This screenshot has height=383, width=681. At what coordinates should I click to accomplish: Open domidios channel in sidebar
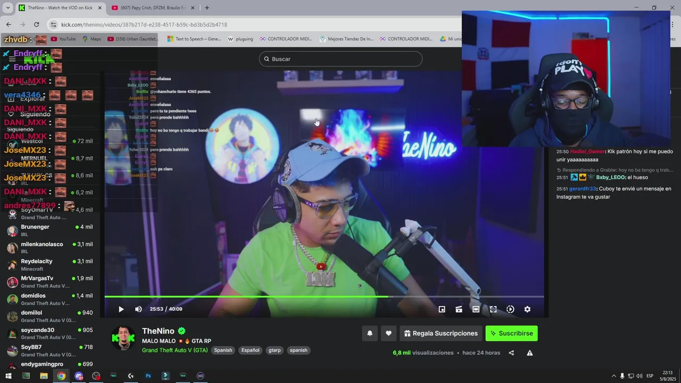50,299
